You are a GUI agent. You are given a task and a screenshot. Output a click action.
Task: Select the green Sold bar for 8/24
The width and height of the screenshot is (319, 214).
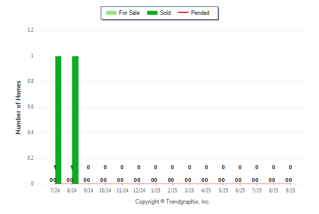(x=75, y=118)
